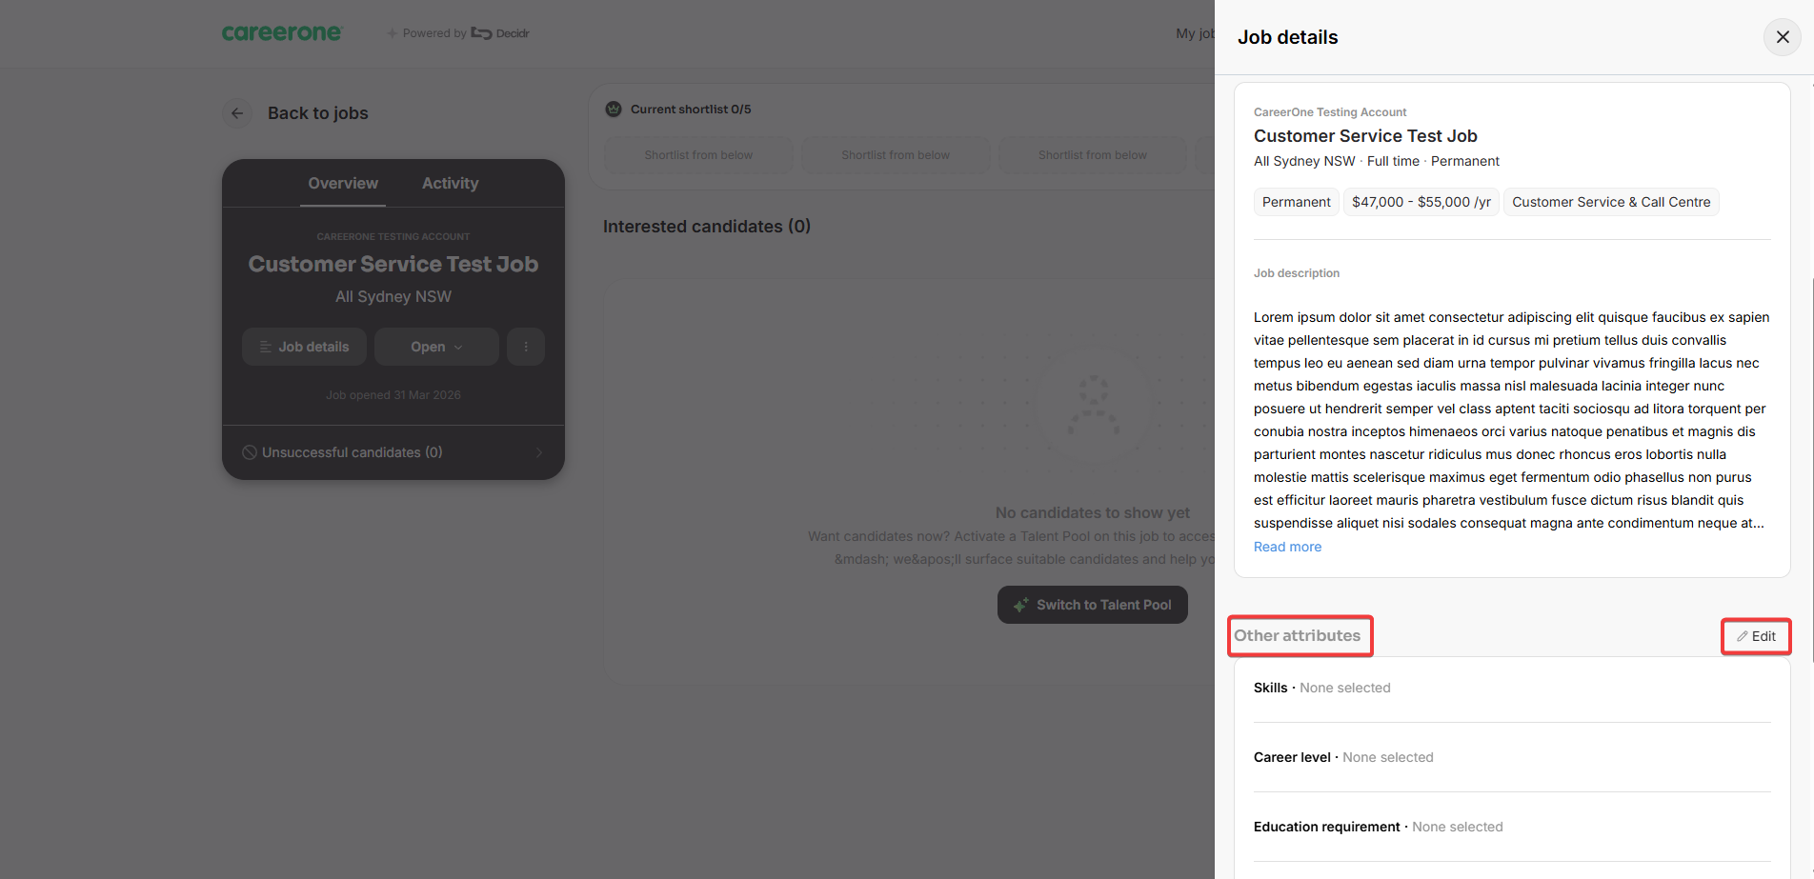Expand Unsuccessful candidates chevron arrow
Image resolution: width=1814 pixels, height=879 pixels.
(x=539, y=452)
